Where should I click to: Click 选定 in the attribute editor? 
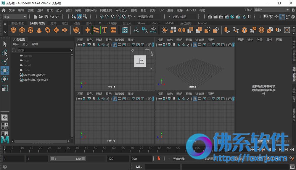coord(250,40)
